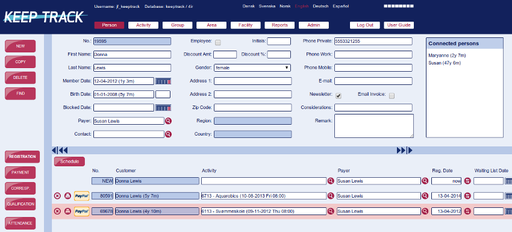The width and height of the screenshot is (512, 232).
Task: Search activity for Aquarobics row
Action: (x=331, y=196)
